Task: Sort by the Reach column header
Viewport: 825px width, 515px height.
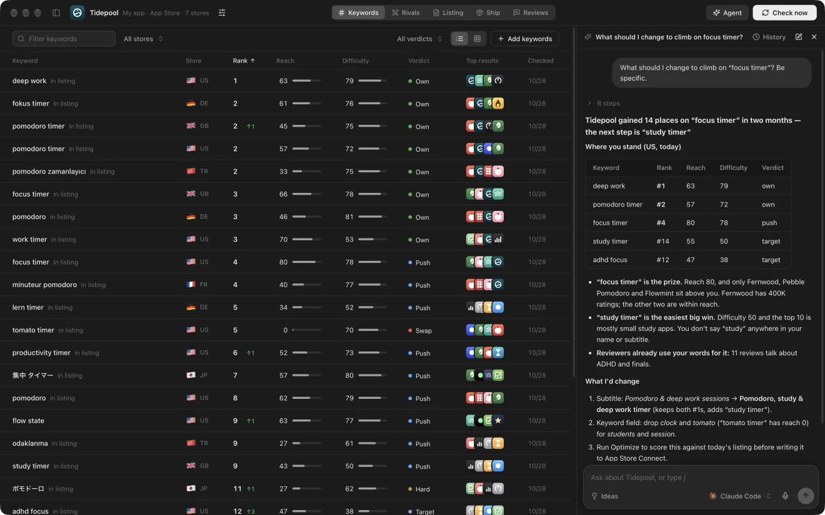Action: 285,61
